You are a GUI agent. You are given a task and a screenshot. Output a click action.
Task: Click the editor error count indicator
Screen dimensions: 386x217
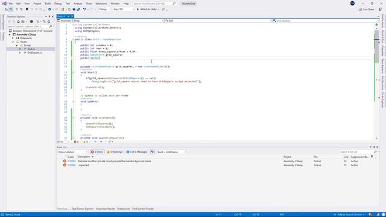[76, 142]
